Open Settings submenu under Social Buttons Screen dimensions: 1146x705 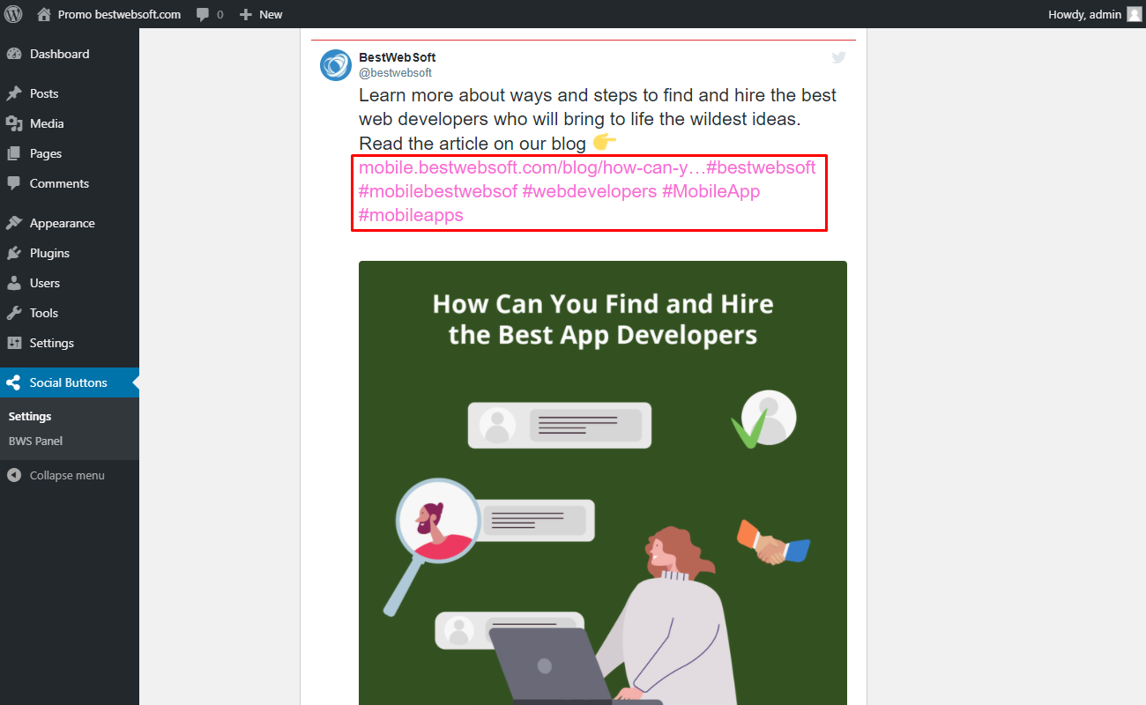pos(30,416)
